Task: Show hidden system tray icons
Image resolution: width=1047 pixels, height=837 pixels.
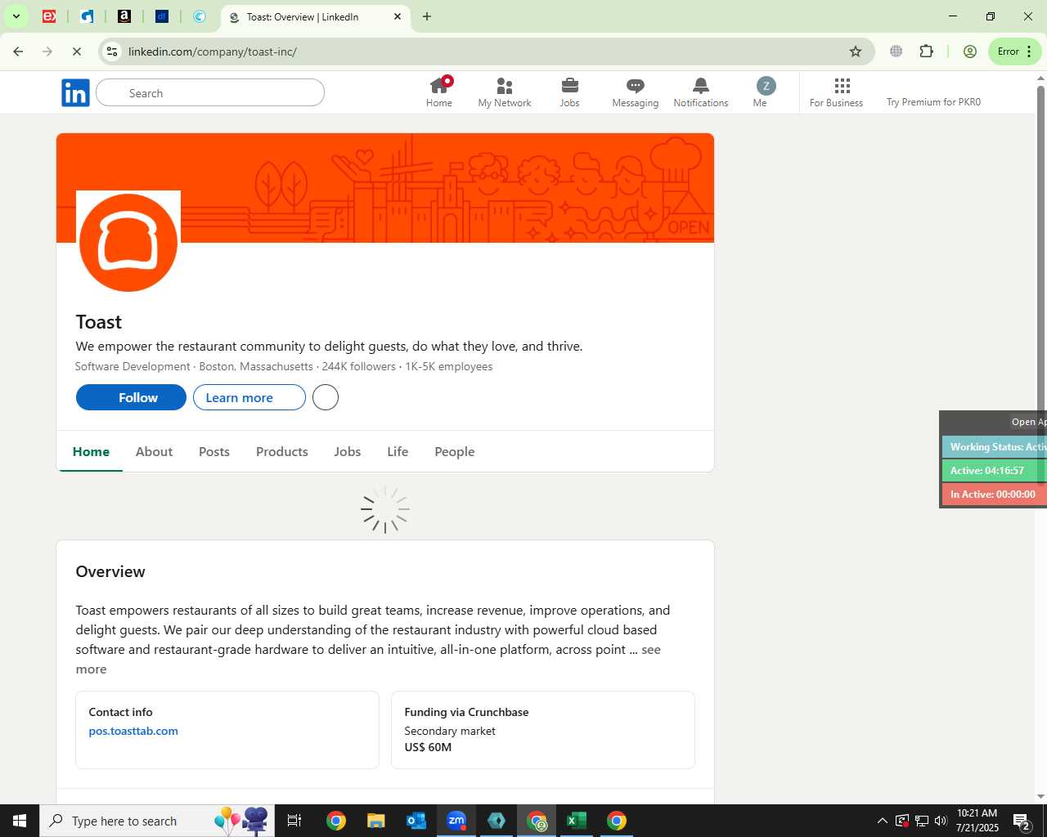Action: [882, 821]
